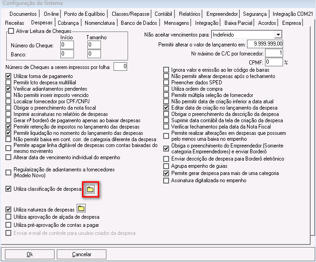The height and width of the screenshot is (262, 316).
Task: Open the Não aceitar vencimentos para dropdown
Action: click(278, 35)
